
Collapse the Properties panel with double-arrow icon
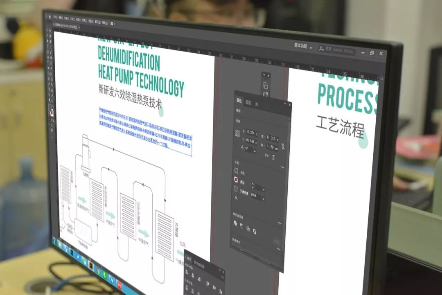pyautogui.click(x=285, y=104)
